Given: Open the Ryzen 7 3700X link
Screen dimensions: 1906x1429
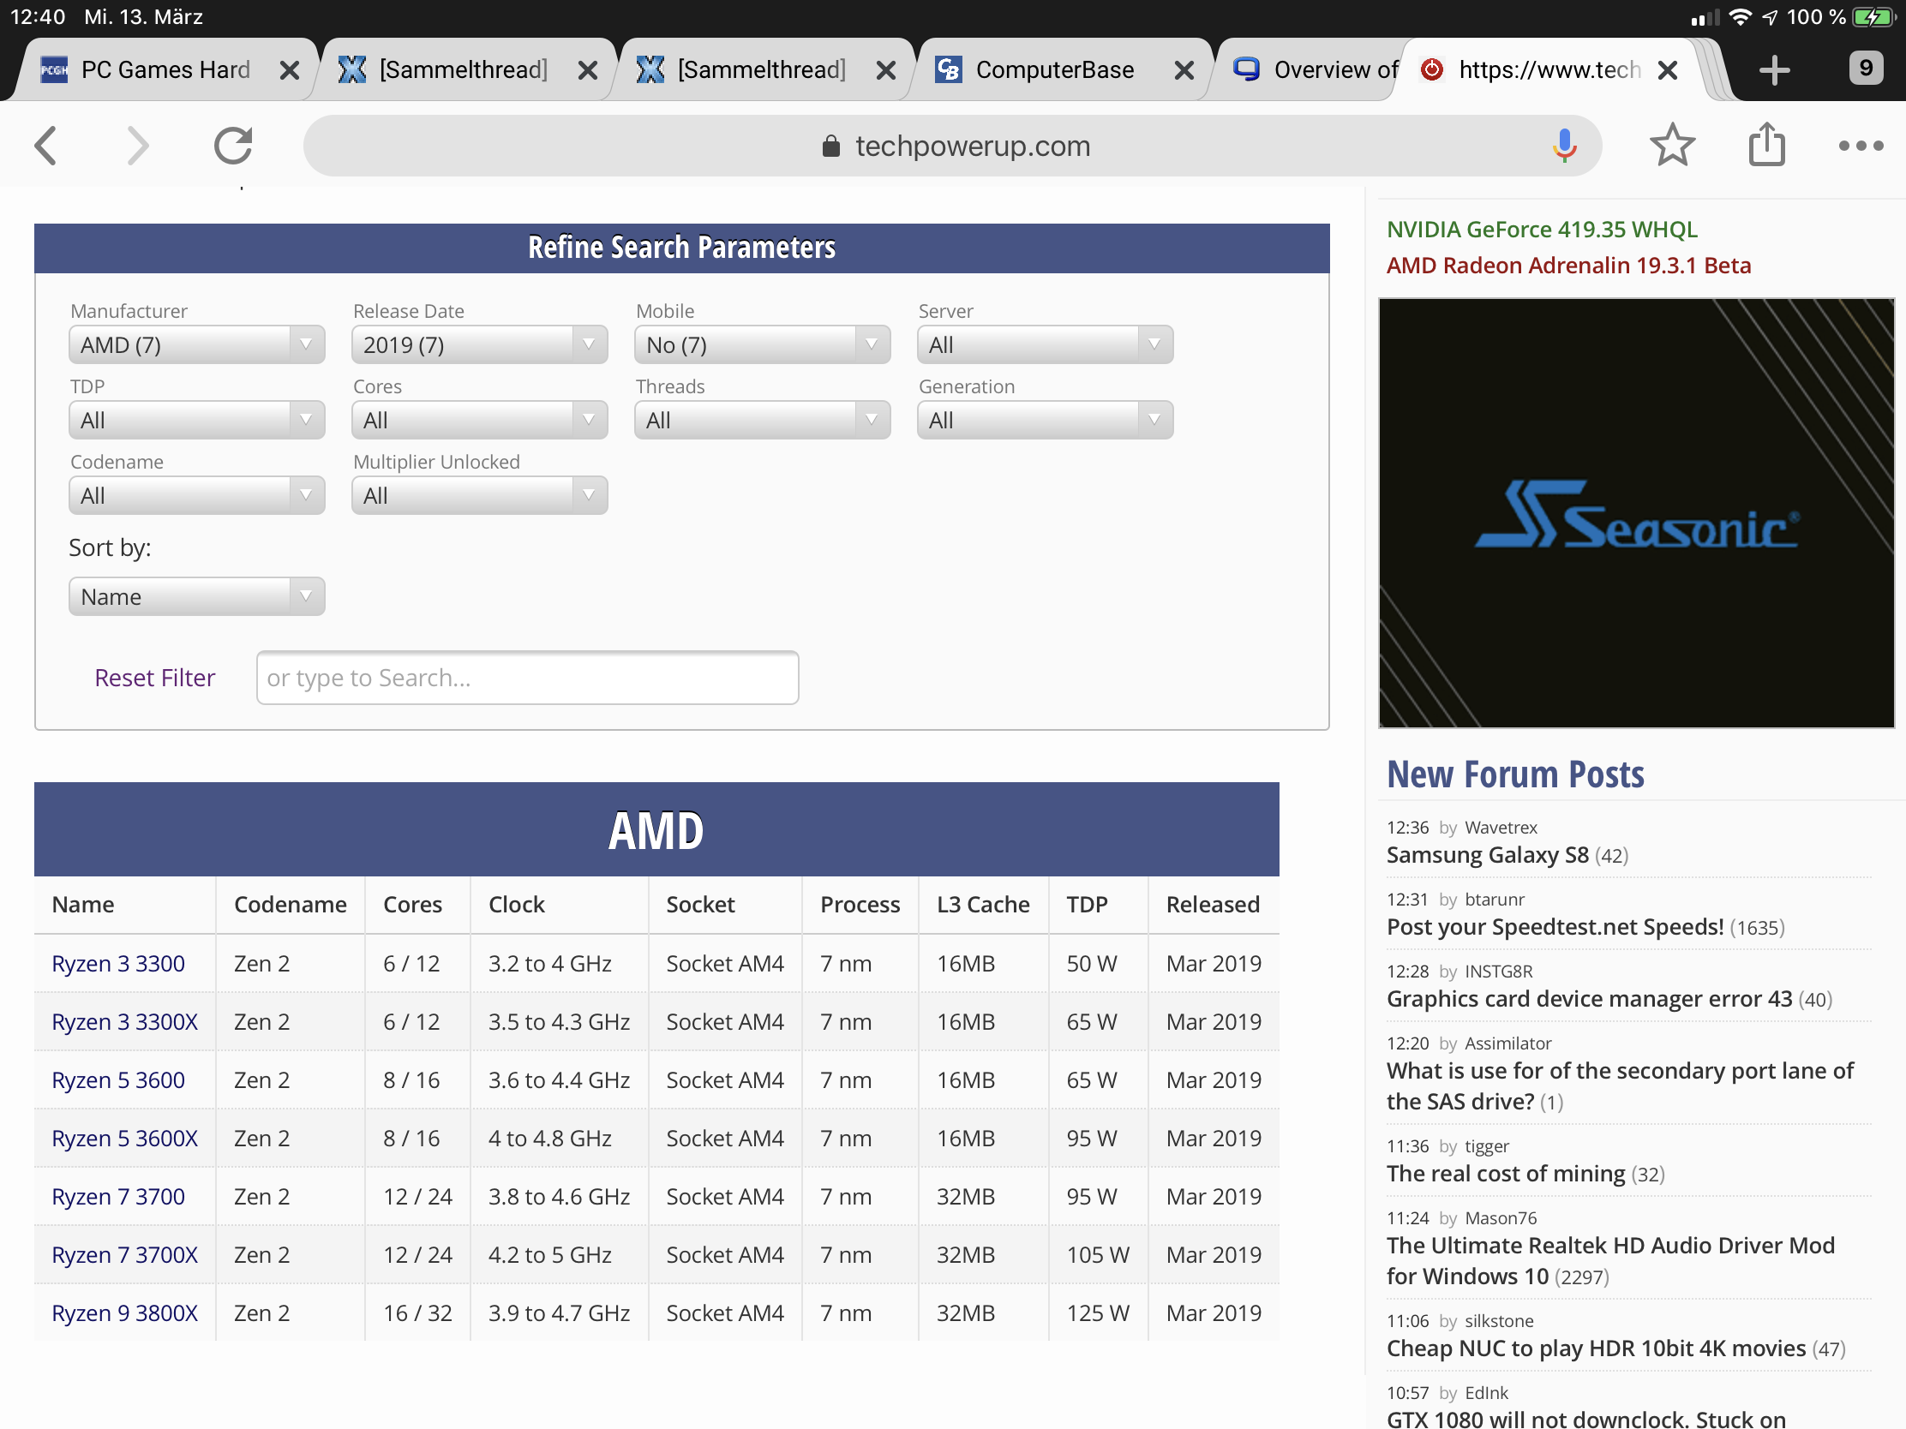Looking at the screenshot, I should 125,1254.
